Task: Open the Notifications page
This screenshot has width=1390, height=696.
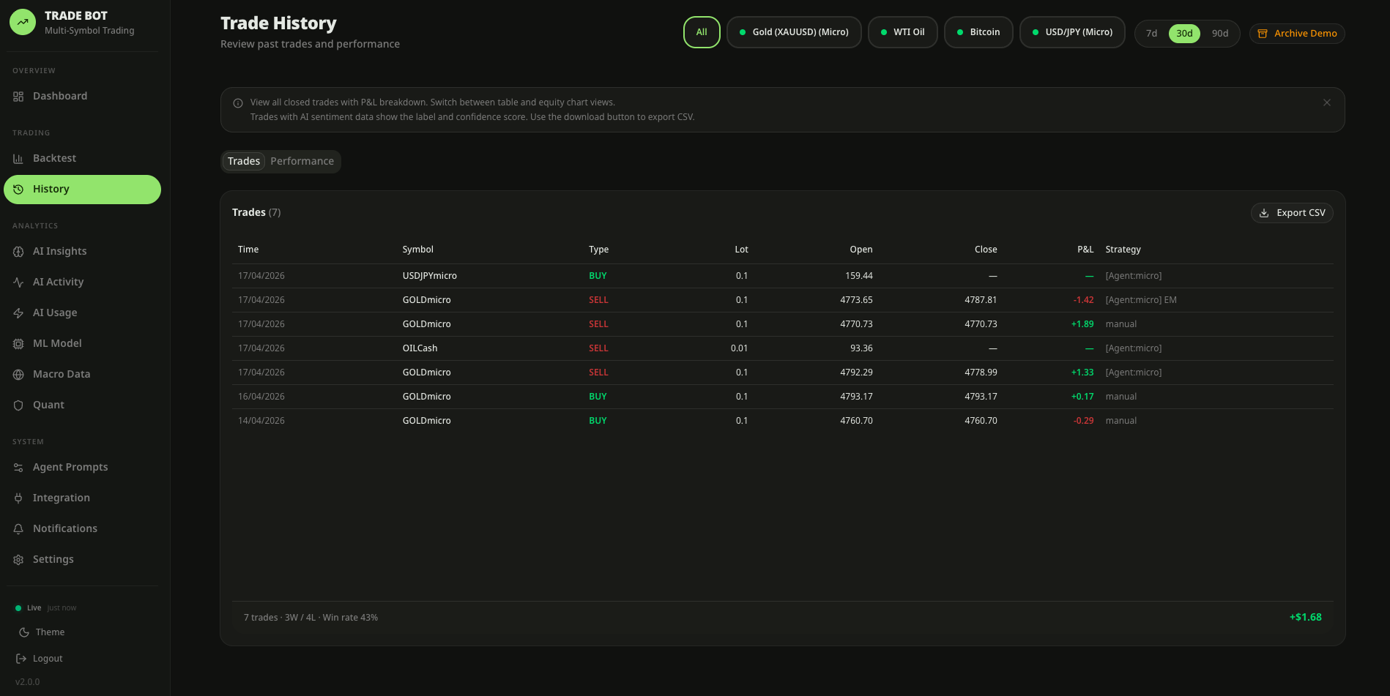Action: click(x=82, y=528)
